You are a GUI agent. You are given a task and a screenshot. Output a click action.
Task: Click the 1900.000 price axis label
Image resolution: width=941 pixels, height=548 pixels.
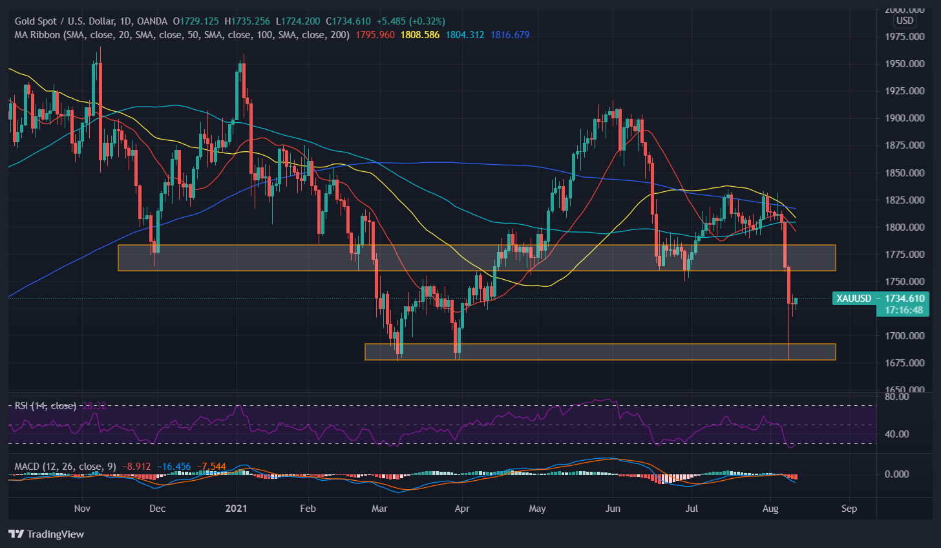[x=904, y=118]
